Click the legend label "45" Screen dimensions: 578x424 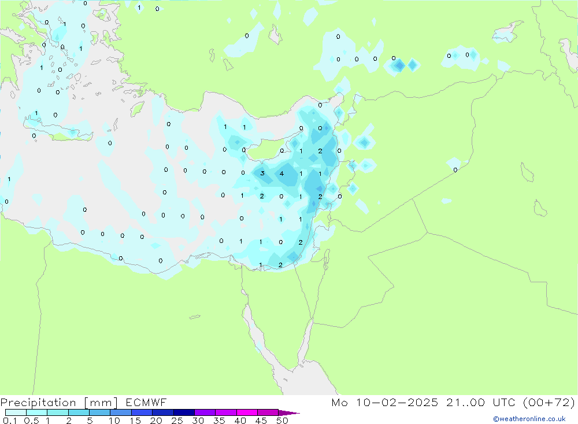coord(261,421)
